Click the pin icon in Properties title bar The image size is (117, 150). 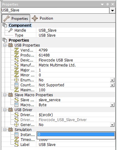click(108, 4)
